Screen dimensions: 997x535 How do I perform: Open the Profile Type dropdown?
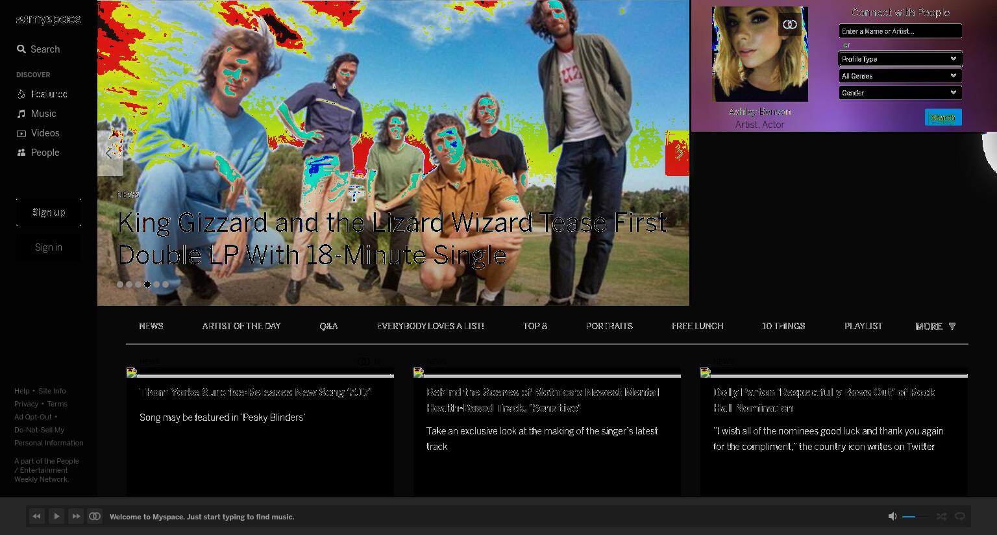pos(900,59)
